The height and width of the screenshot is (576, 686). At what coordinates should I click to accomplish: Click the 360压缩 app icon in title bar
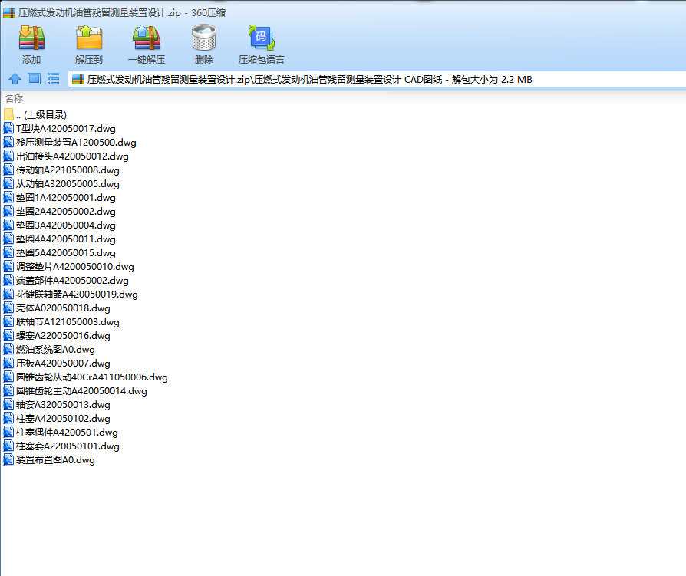(9, 13)
